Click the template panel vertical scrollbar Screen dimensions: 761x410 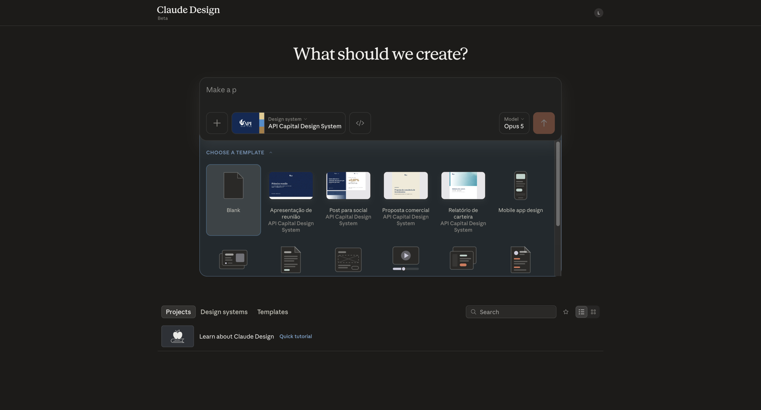(x=558, y=184)
